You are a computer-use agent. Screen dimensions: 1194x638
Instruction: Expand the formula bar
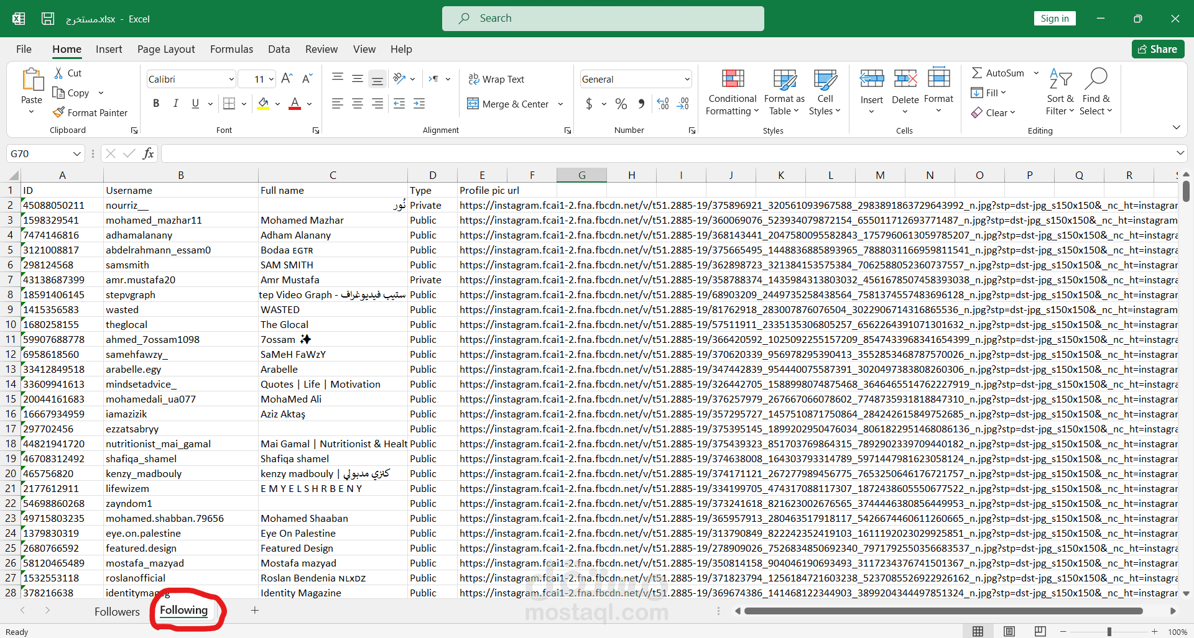[x=1180, y=153]
